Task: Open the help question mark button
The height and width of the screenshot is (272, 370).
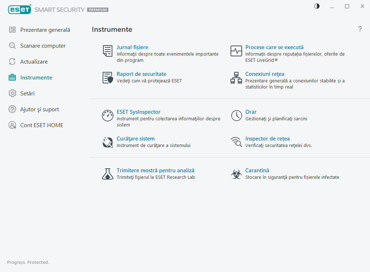Action: 360,29
